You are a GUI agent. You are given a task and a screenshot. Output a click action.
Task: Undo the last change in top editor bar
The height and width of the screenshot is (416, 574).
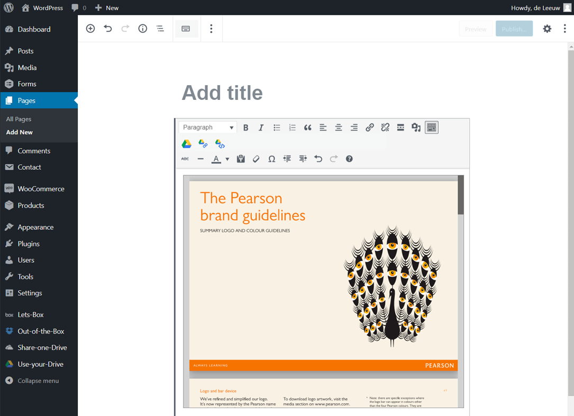click(x=107, y=29)
